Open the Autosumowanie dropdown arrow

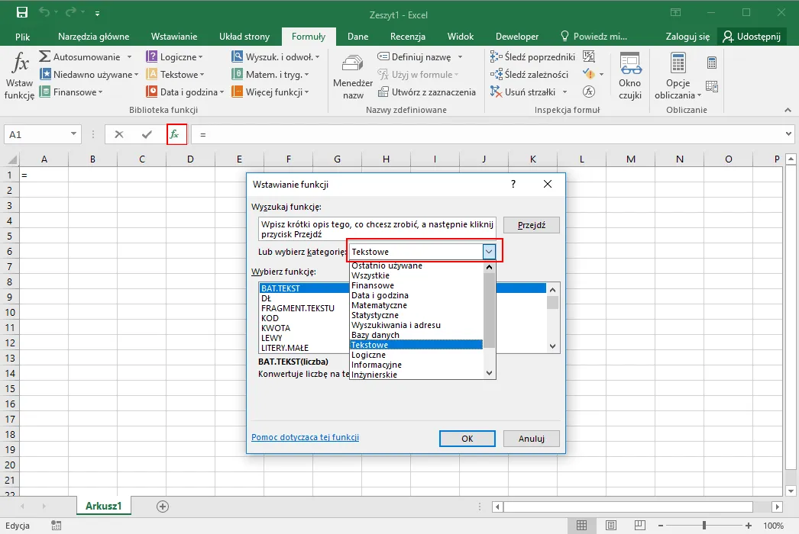point(129,57)
